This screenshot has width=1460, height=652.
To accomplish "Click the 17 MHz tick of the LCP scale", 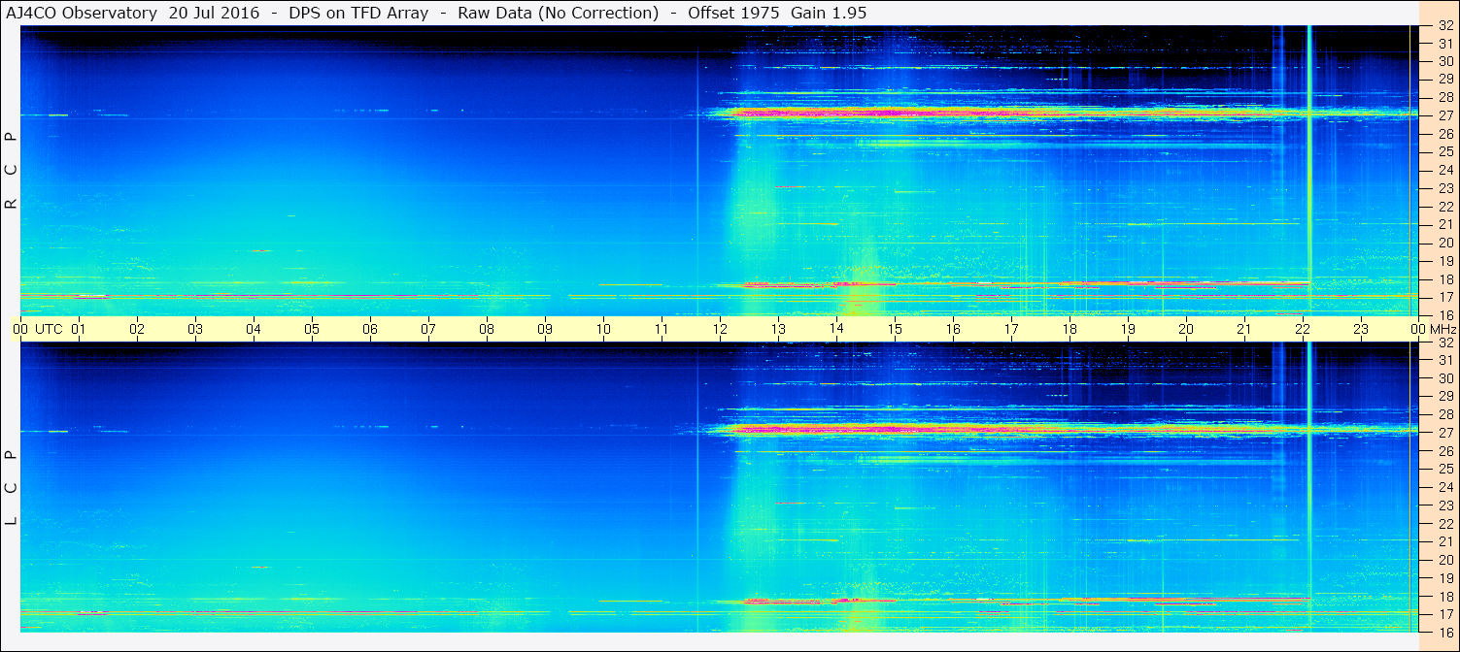I will tap(1444, 614).
